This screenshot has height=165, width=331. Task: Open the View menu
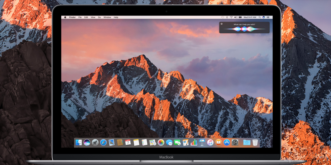(x=93, y=17)
